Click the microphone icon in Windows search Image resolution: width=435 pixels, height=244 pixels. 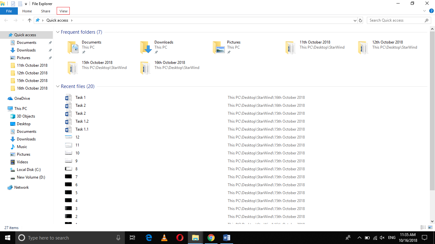(118, 238)
